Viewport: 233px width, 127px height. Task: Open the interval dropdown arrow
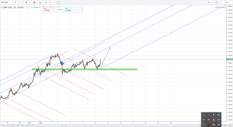click(x=22, y=2)
